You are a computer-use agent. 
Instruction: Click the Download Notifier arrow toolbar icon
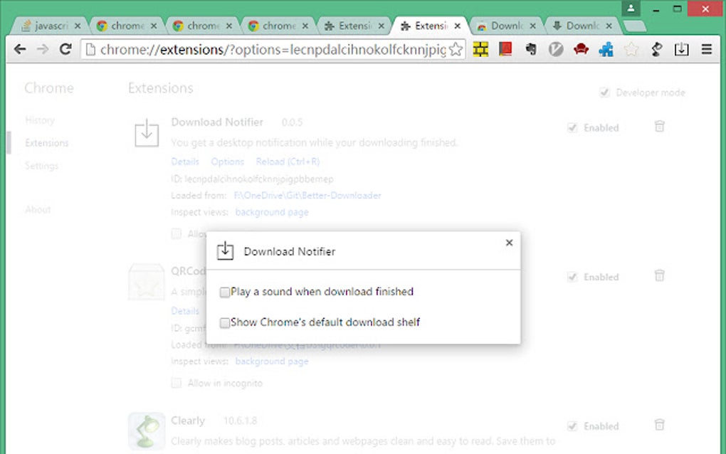(x=682, y=50)
